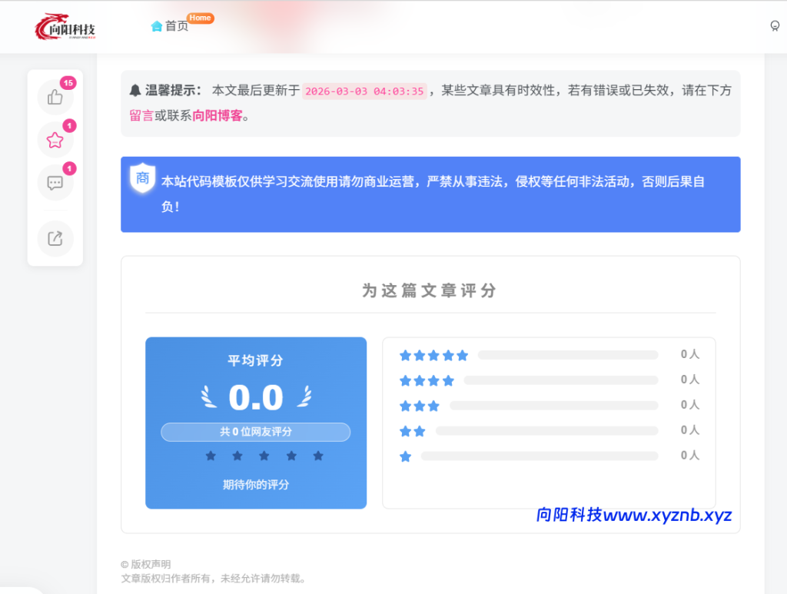Click the first star in the rating card
This screenshot has width=787, height=594.
(210, 456)
